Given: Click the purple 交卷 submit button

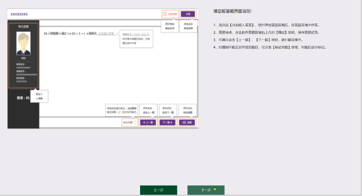Looking at the screenshot, I should point(188,14).
